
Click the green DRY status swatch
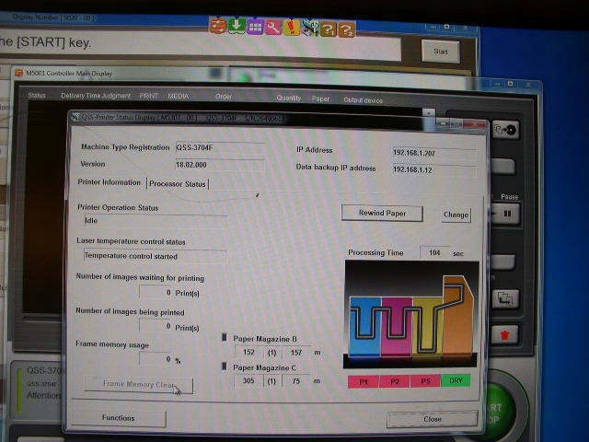click(x=455, y=380)
